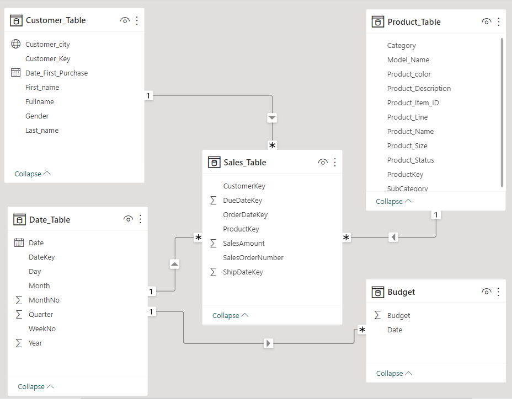Screen dimensions: 512x399
Task: Select the Product_Line field
Action: click(407, 117)
